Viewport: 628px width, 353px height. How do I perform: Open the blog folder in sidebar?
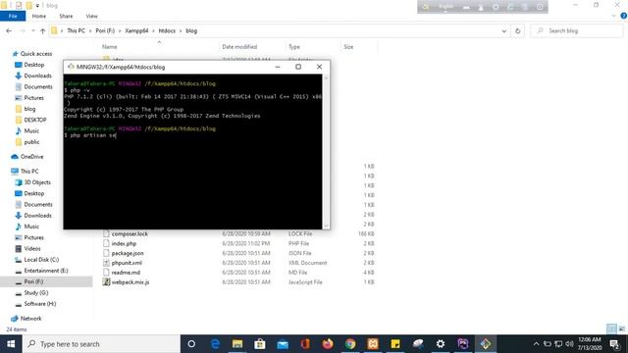click(x=26, y=109)
